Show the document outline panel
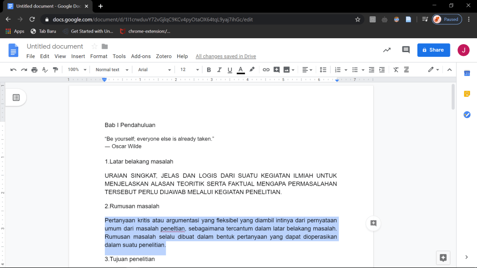The image size is (477, 268). [16, 97]
